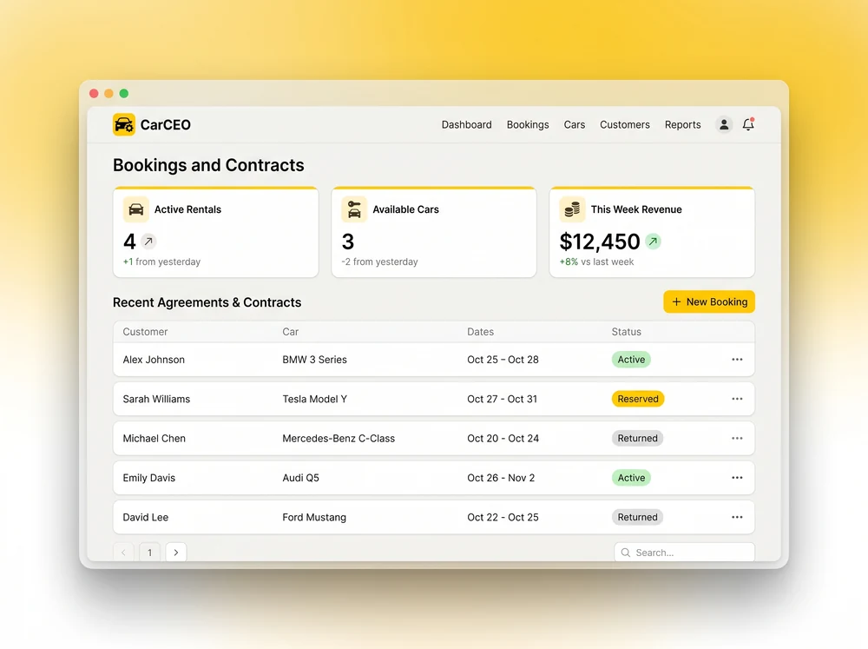
Task: Select customer name Alex Johnson
Action: click(154, 360)
